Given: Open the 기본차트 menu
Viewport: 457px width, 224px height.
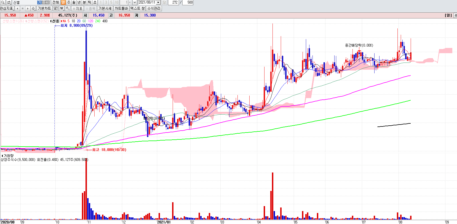Looking at the screenshot, I should (44, 9).
